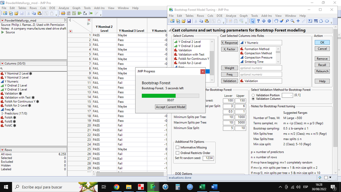Open the PowderMetallurgy_mod red triangle menu
Viewport: 341px width, 192px height.
coord(2,20)
